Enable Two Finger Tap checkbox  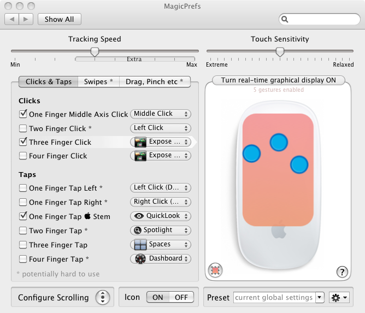(23, 231)
